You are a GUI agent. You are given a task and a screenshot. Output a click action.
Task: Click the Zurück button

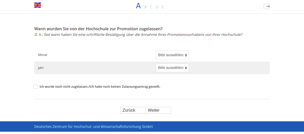133,110
